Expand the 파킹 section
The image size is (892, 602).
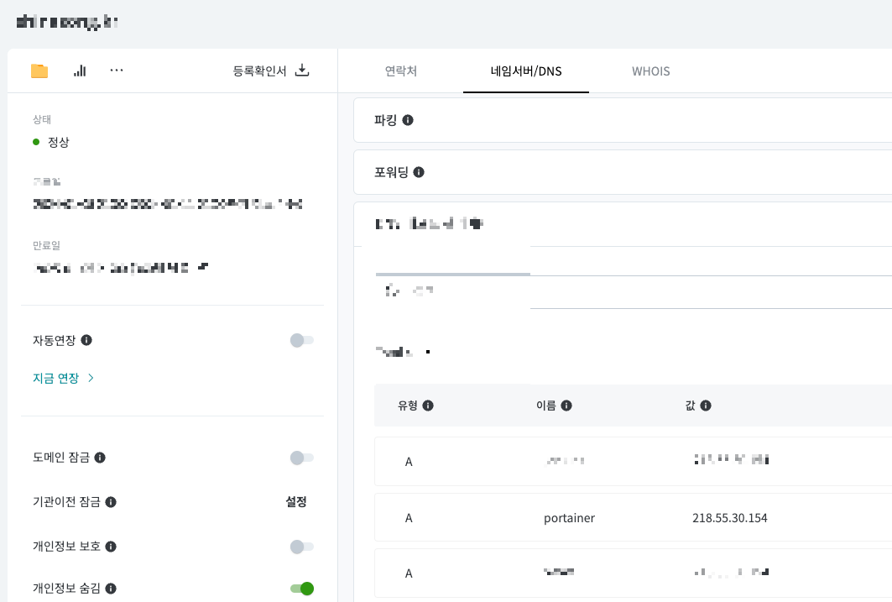(x=621, y=120)
